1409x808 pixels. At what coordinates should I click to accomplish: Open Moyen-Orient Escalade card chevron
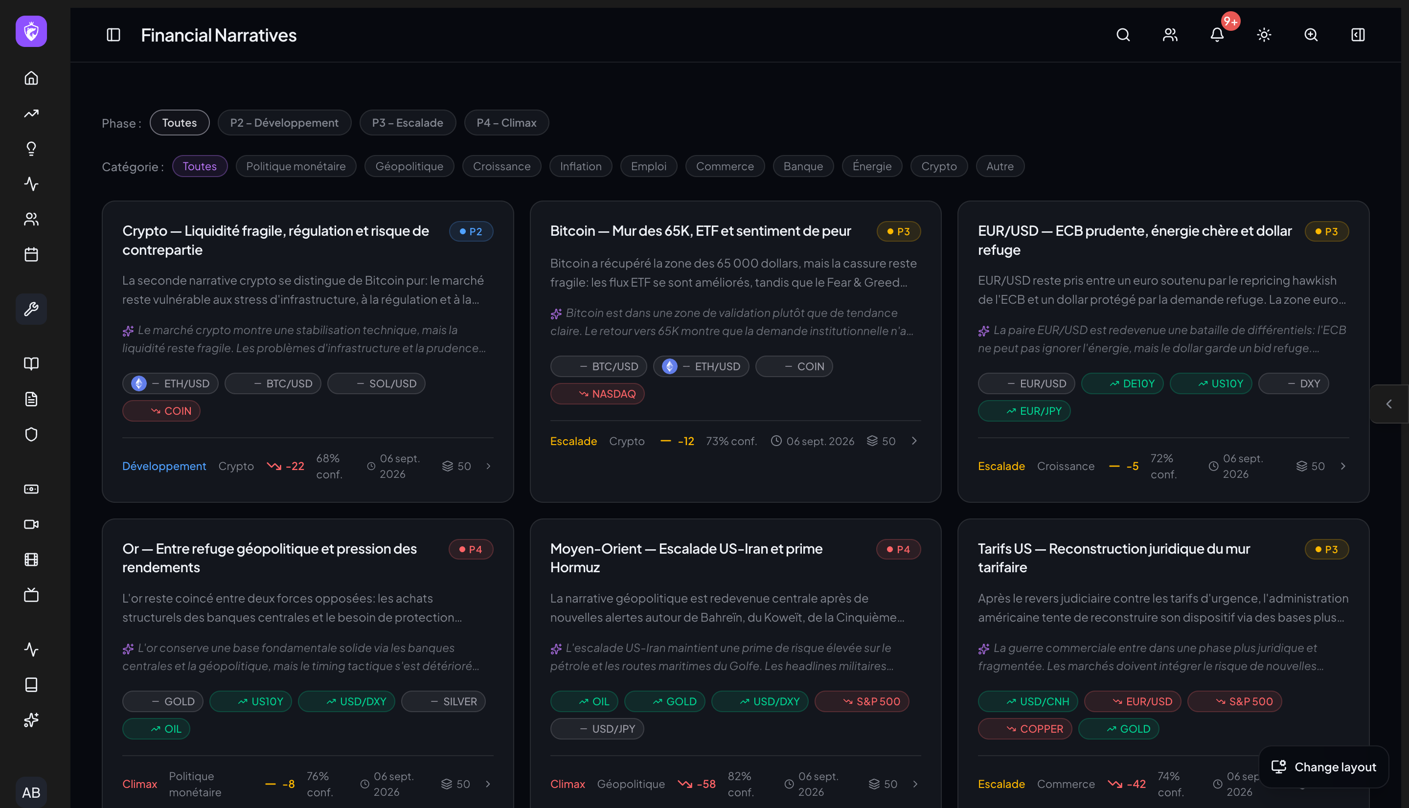(915, 784)
